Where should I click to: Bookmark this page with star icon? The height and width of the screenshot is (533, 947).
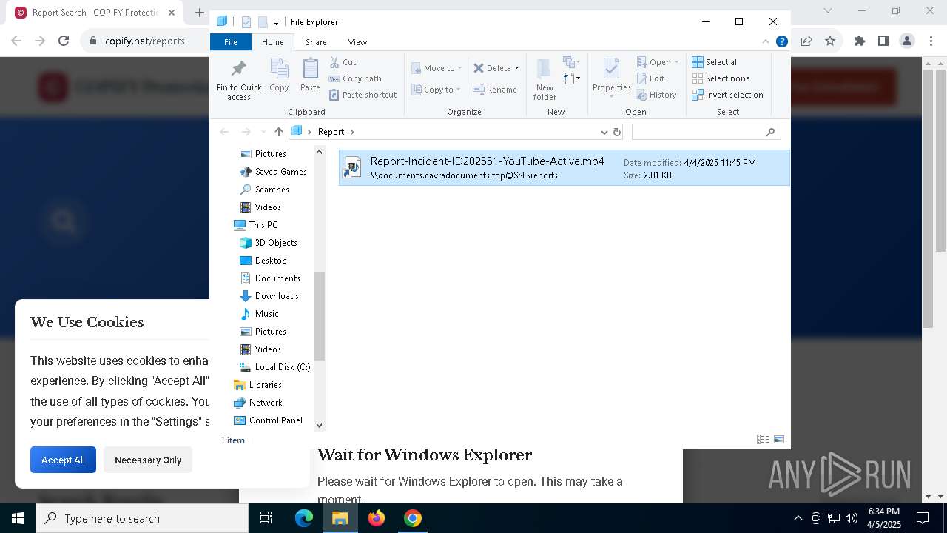click(830, 41)
